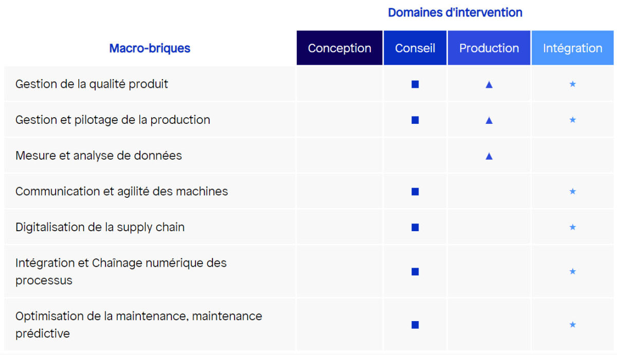
Task: Select the Conception column header
Action: (x=339, y=48)
